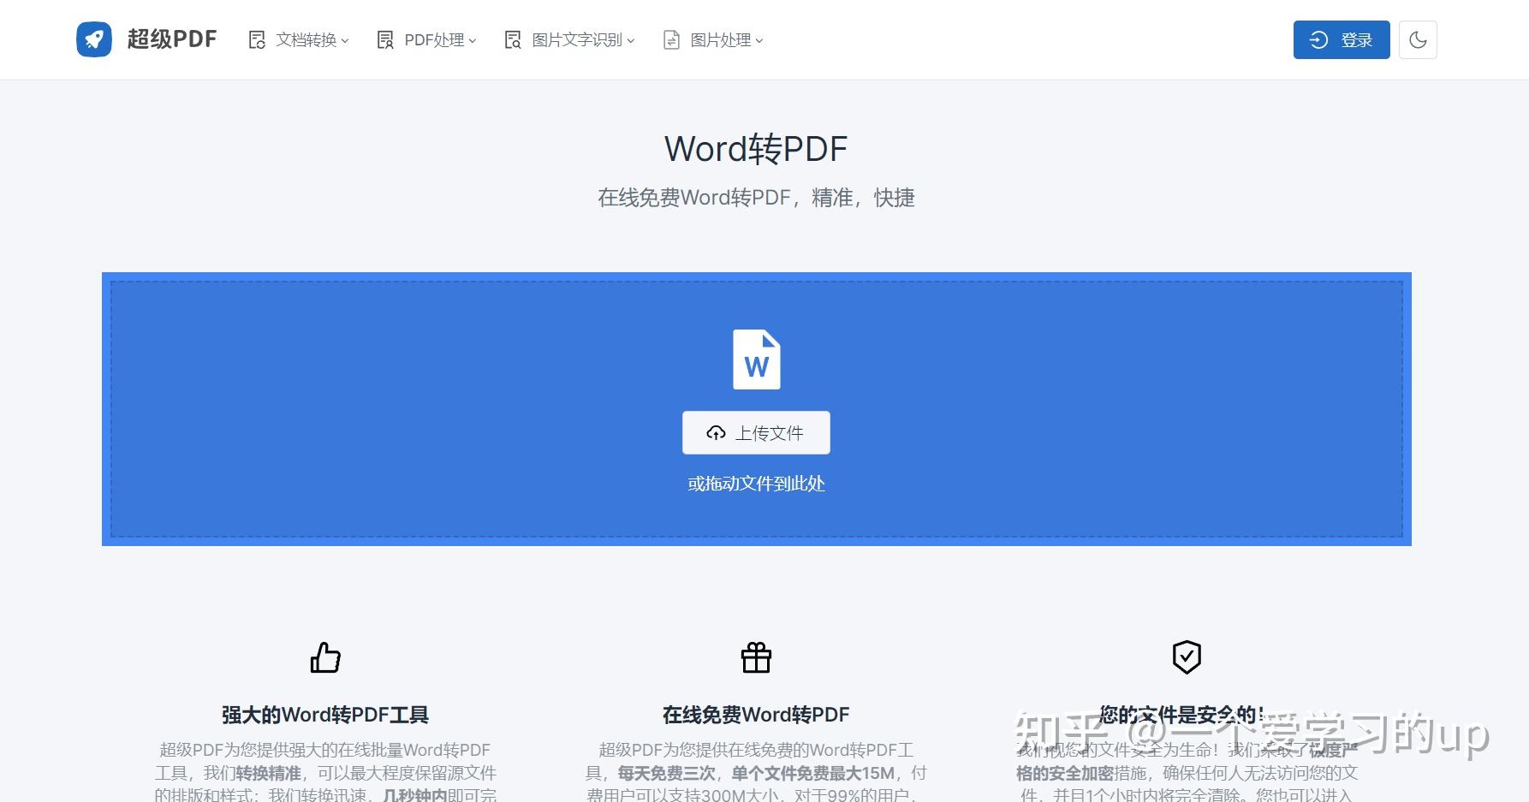The width and height of the screenshot is (1529, 802).
Task: Toggle dark mode with the moon icon
Action: [1418, 39]
